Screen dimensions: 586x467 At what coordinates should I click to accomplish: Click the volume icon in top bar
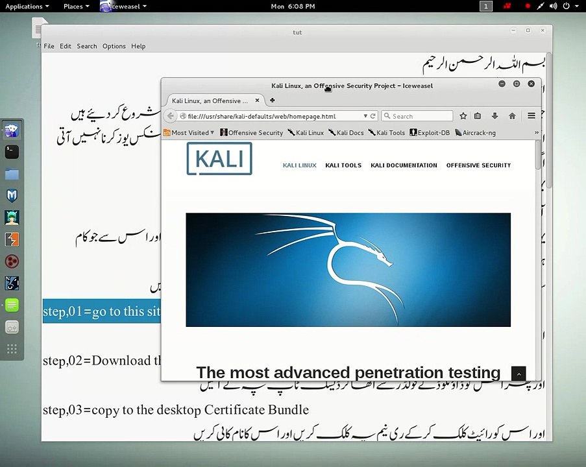point(553,6)
